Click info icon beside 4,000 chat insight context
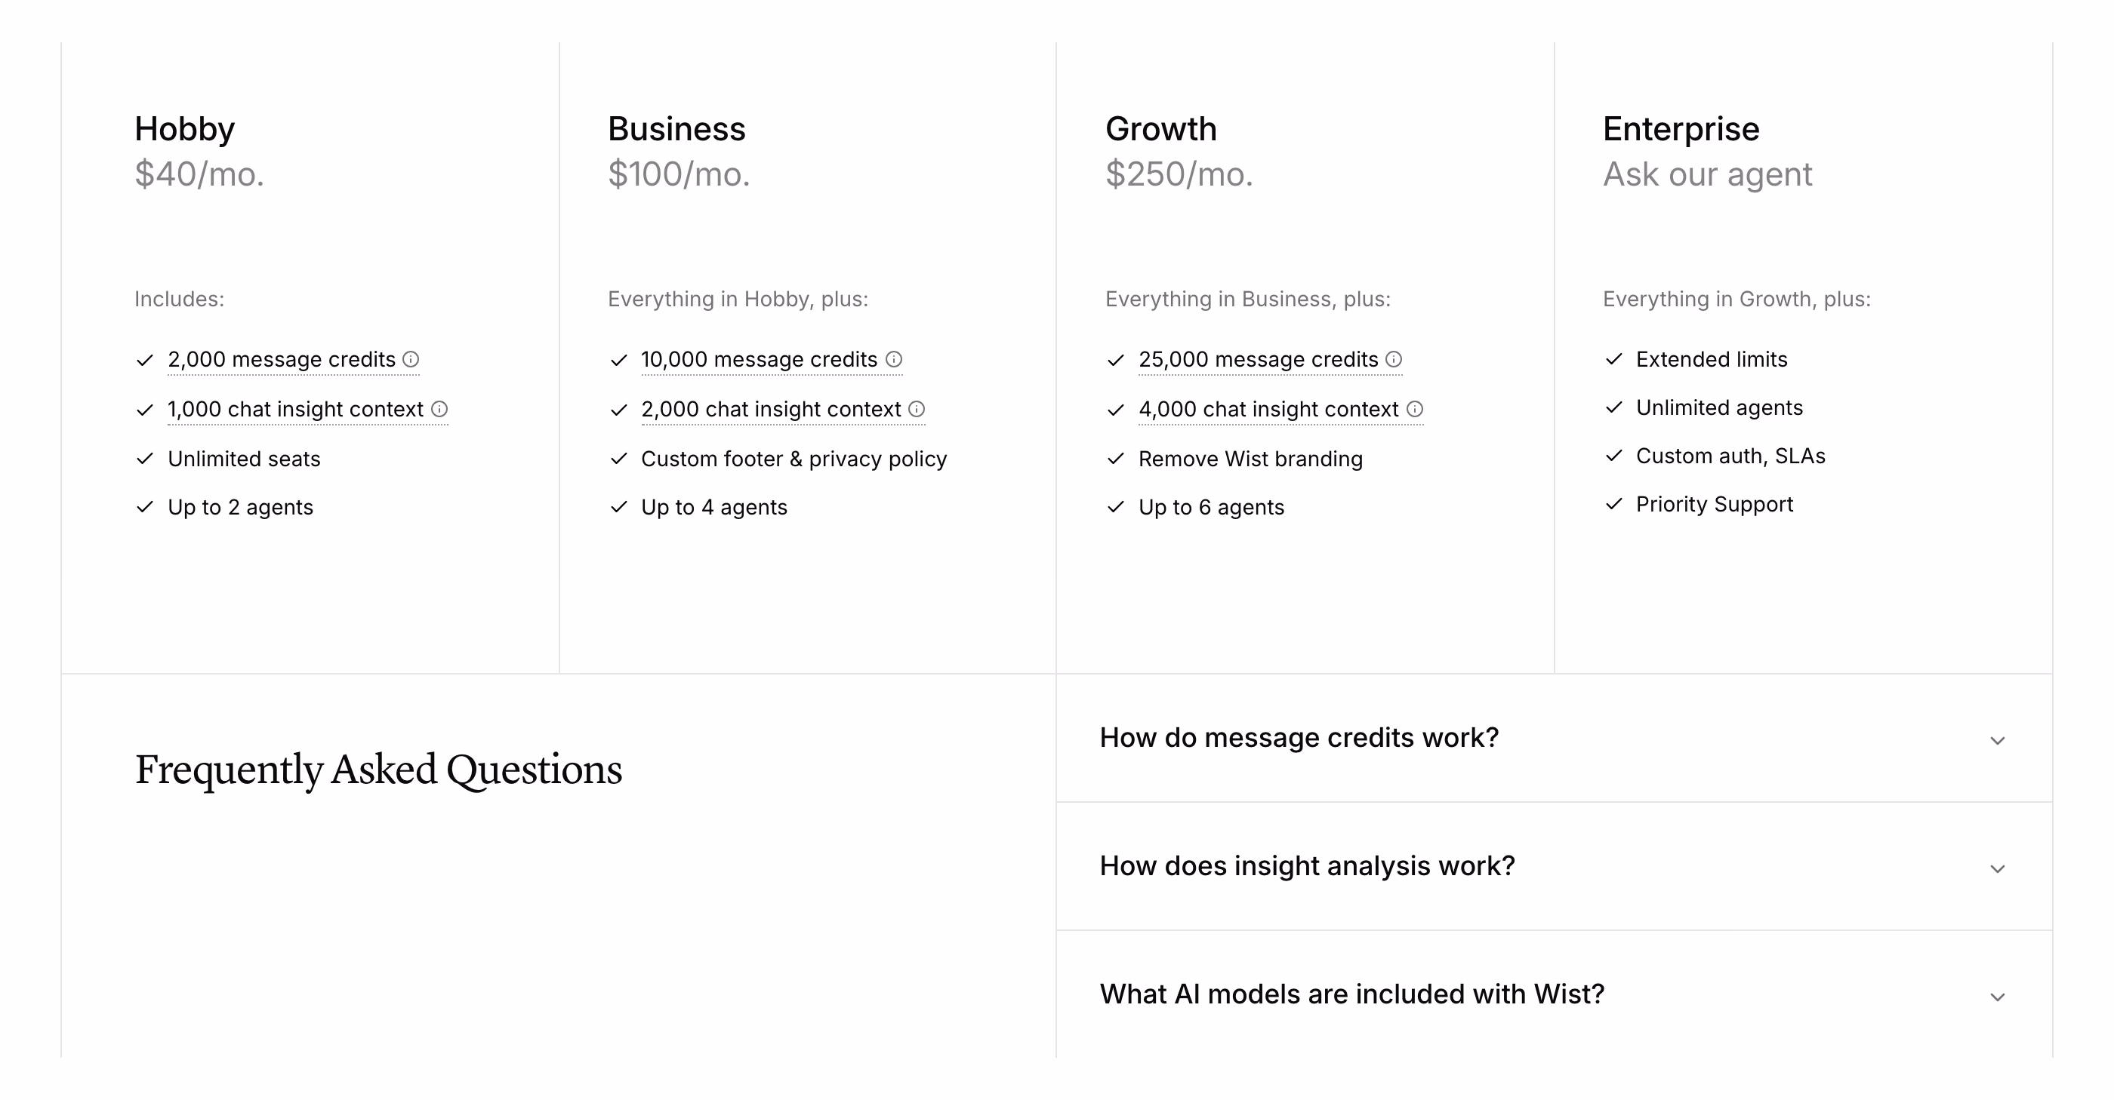Viewport: 2114px width, 1100px height. tap(1415, 408)
